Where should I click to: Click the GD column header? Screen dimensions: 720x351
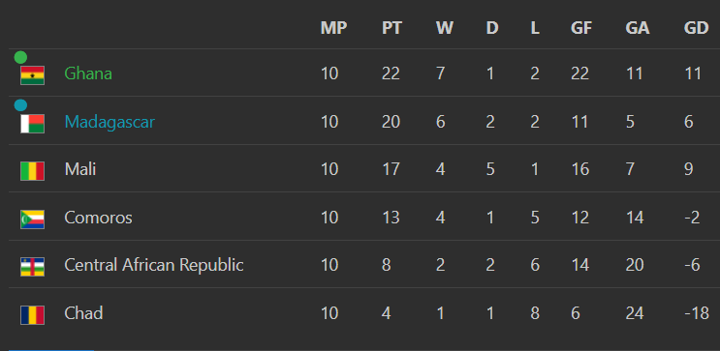(x=696, y=28)
